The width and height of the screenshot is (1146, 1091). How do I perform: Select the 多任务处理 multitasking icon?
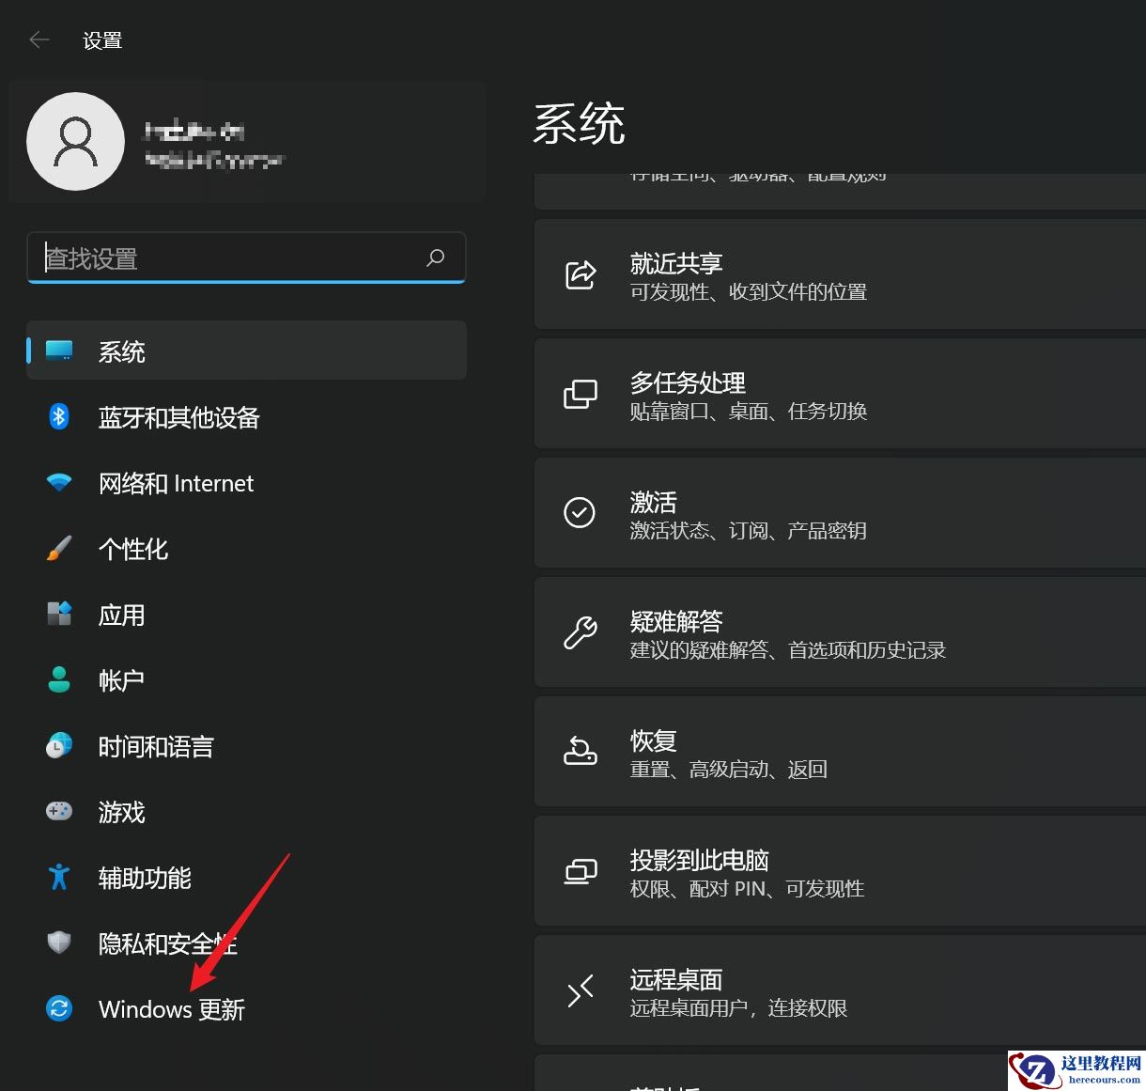pos(580,394)
